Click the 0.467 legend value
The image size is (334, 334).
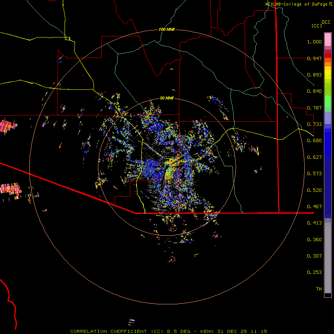click(314, 207)
